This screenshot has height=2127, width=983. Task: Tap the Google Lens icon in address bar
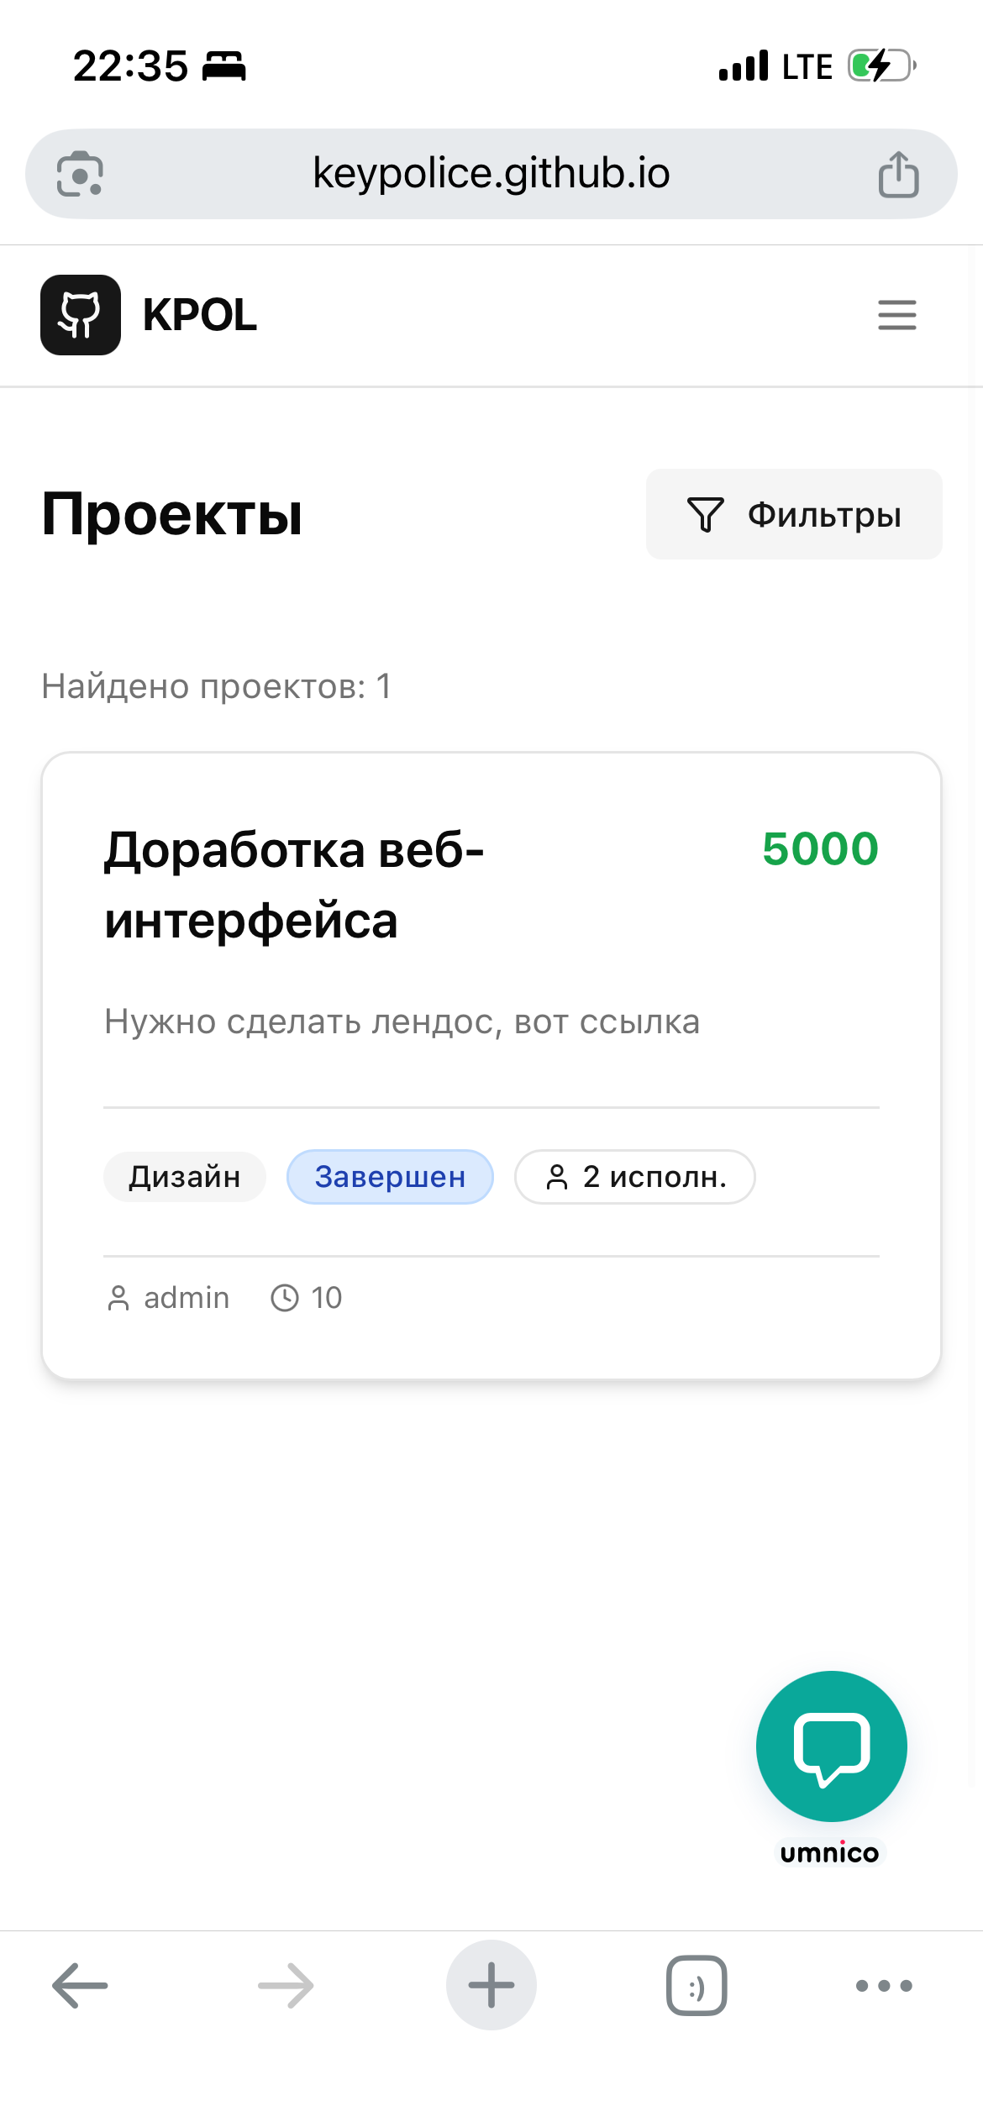tap(81, 174)
